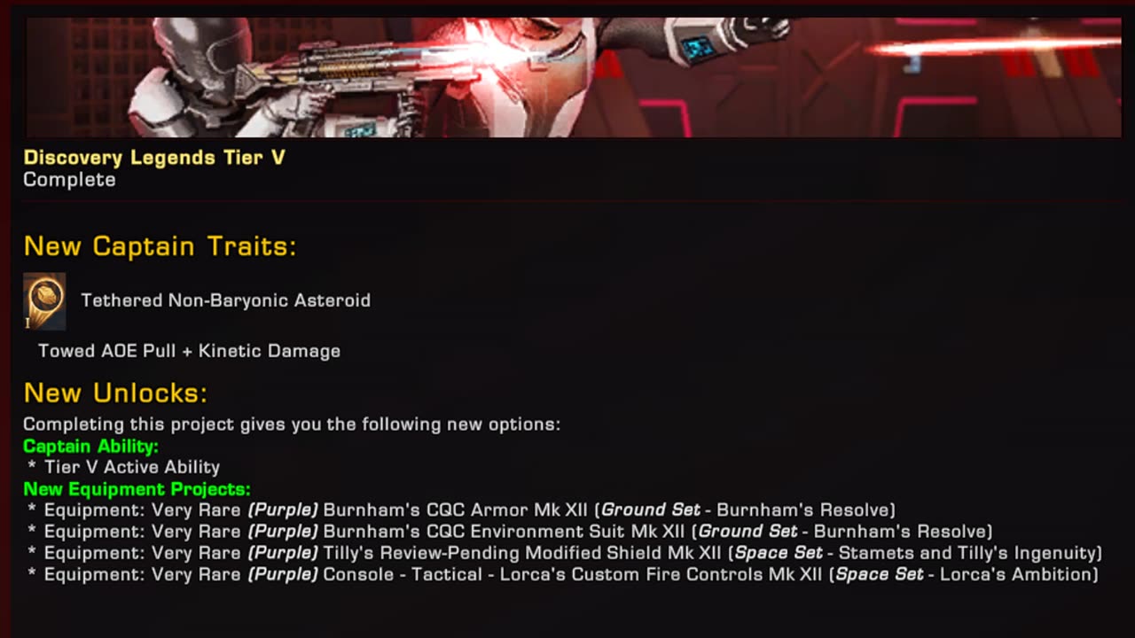Click the Complete status text
1135x638 pixels.
tap(69, 180)
